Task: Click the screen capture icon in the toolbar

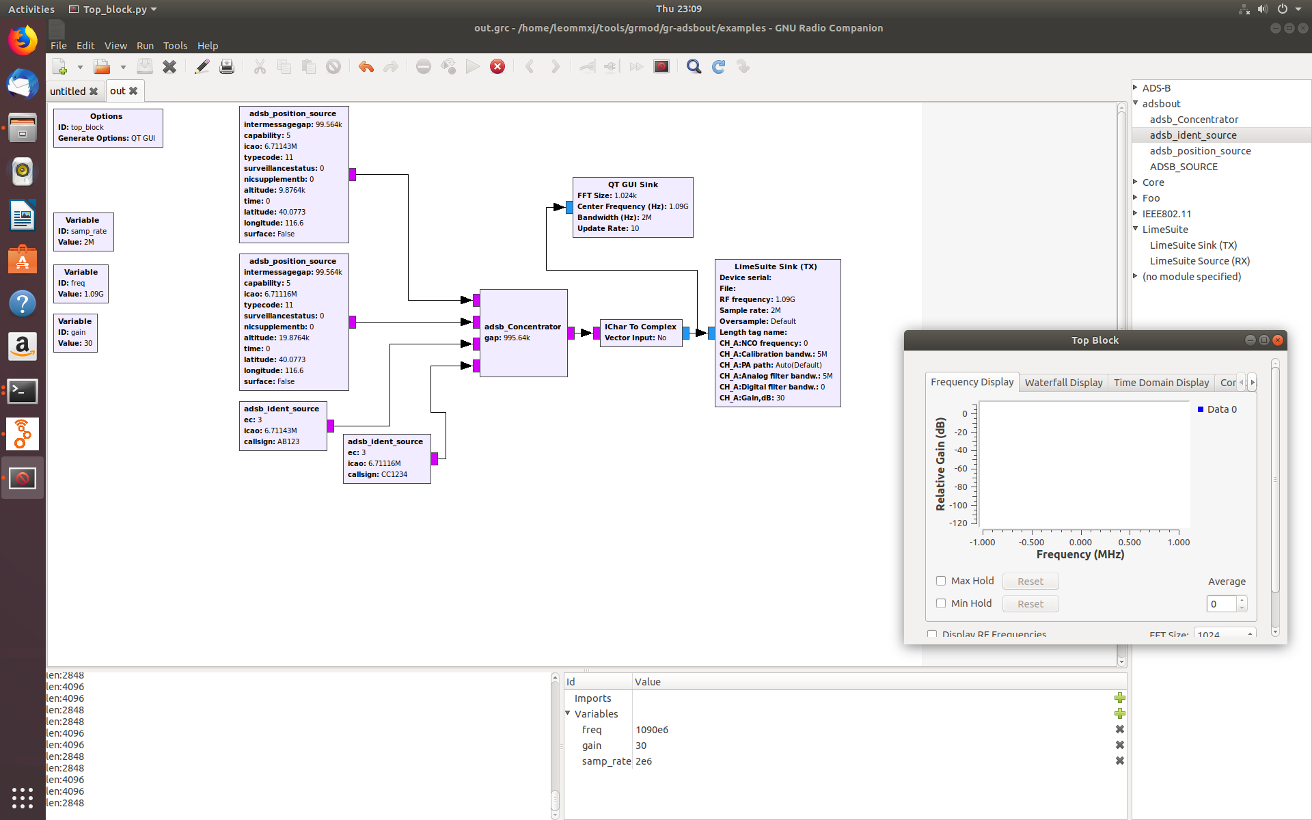Action: pos(661,67)
